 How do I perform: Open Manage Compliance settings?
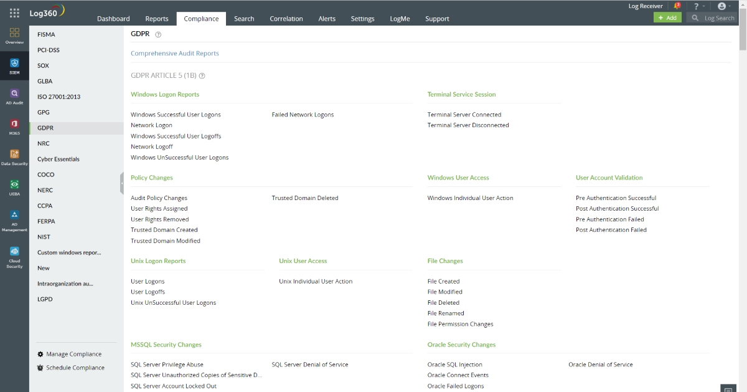click(73, 354)
